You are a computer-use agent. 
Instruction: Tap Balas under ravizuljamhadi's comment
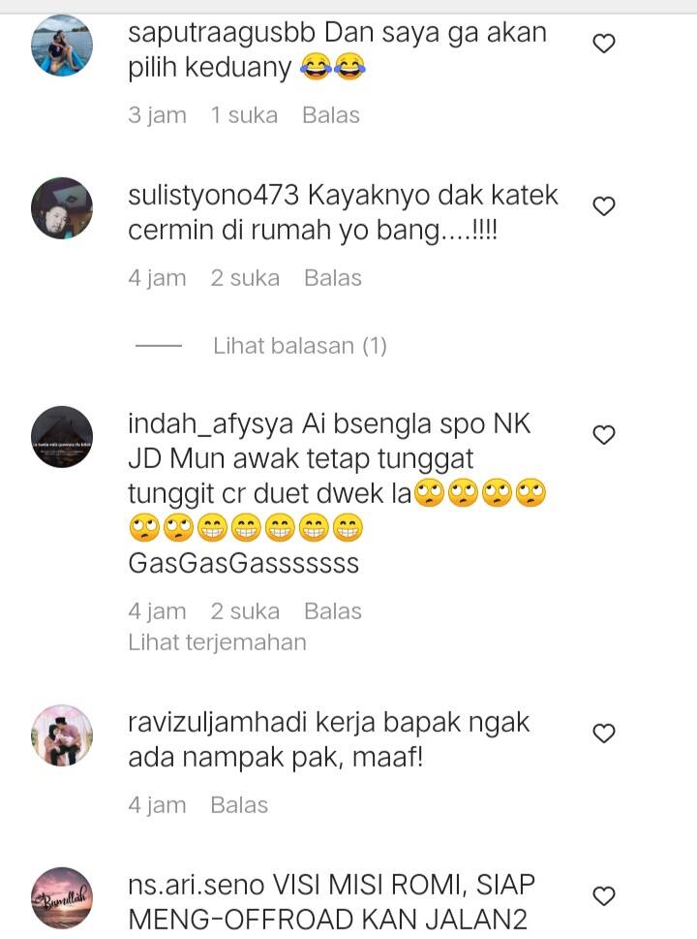click(x=239, y=805)
